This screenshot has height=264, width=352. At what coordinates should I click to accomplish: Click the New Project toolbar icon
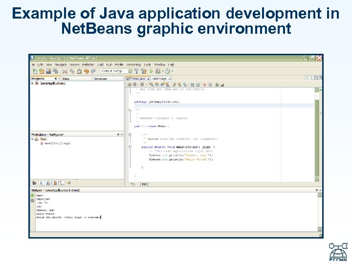[42, 71]
